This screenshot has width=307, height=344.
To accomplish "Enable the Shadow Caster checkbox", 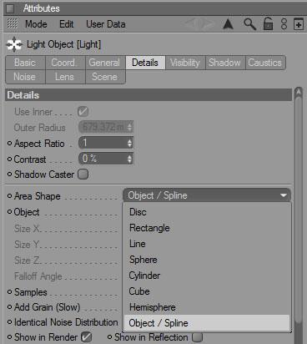I will pos(83,175).
